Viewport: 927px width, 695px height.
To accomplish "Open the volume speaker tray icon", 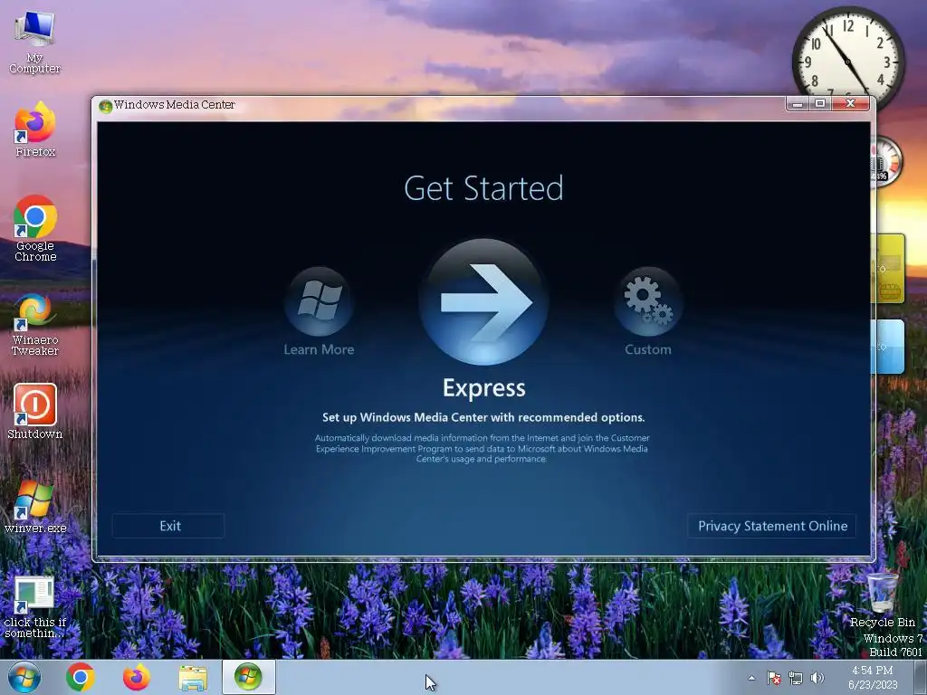I will (x=817, y=678).
